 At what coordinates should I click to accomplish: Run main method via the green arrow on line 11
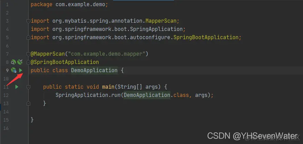pyautogui.click(x=17, y=87)
